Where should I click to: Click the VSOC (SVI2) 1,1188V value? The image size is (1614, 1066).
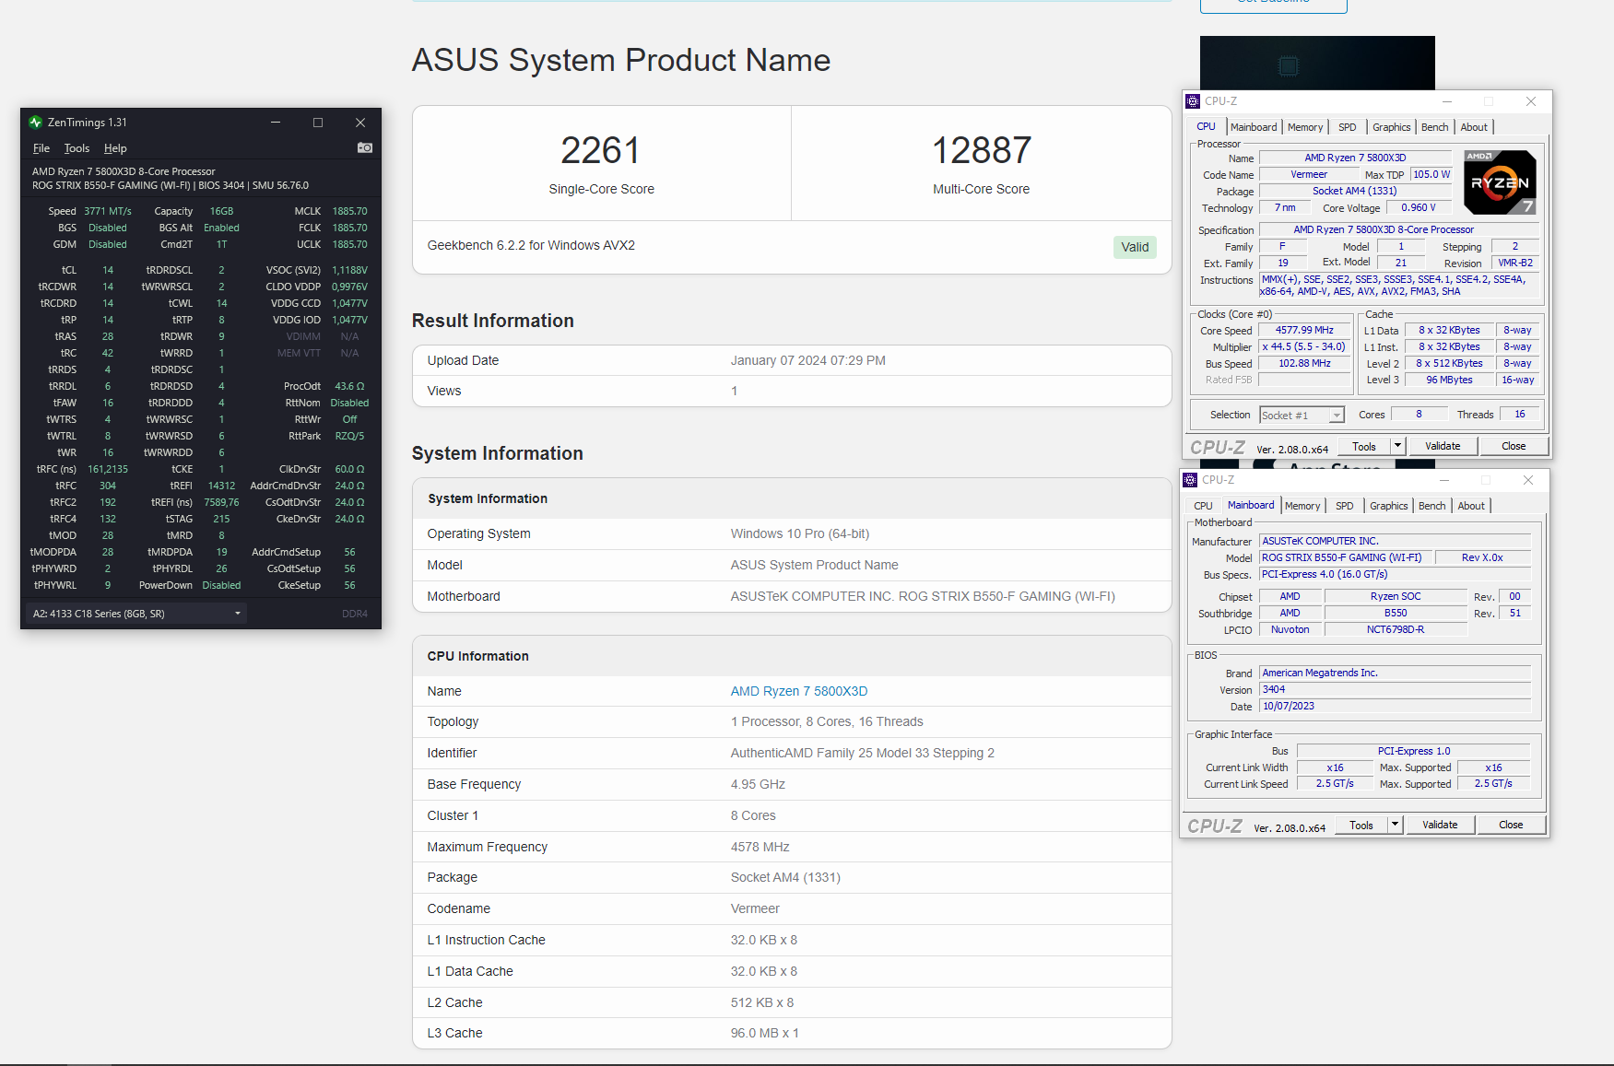349,270
